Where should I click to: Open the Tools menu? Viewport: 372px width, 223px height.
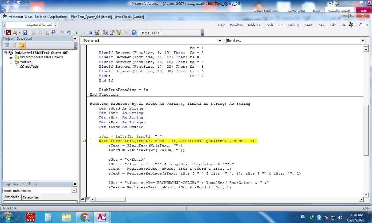[x=269, y=25]
